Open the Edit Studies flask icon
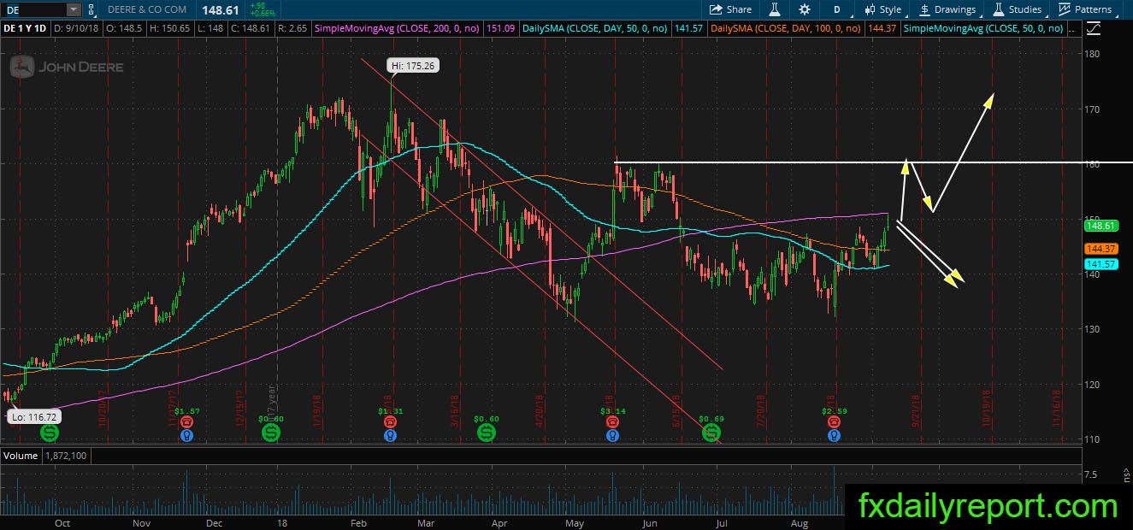 (x=774, y=9)
